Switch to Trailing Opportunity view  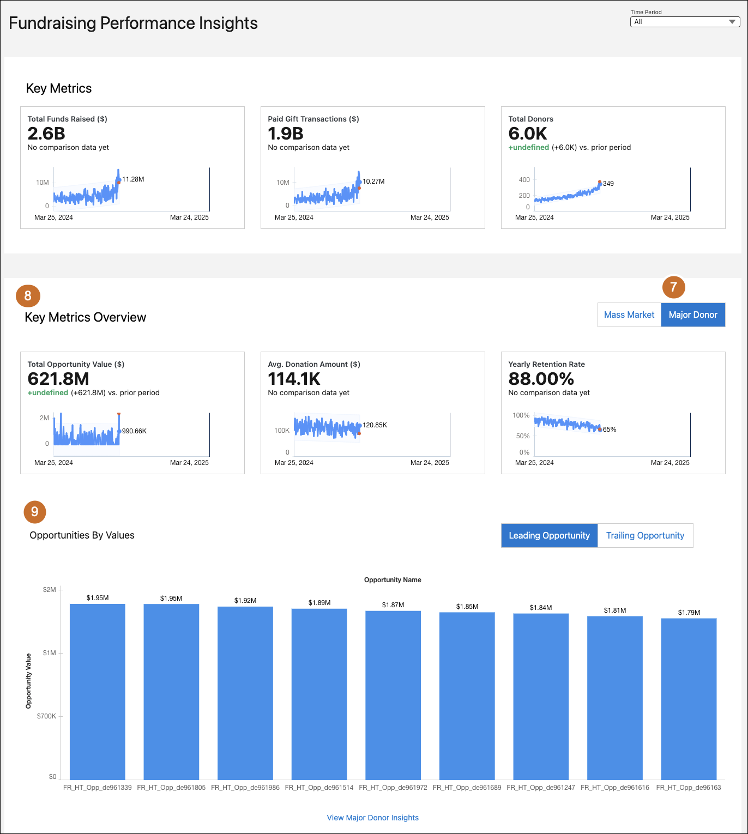coord(646,535)
